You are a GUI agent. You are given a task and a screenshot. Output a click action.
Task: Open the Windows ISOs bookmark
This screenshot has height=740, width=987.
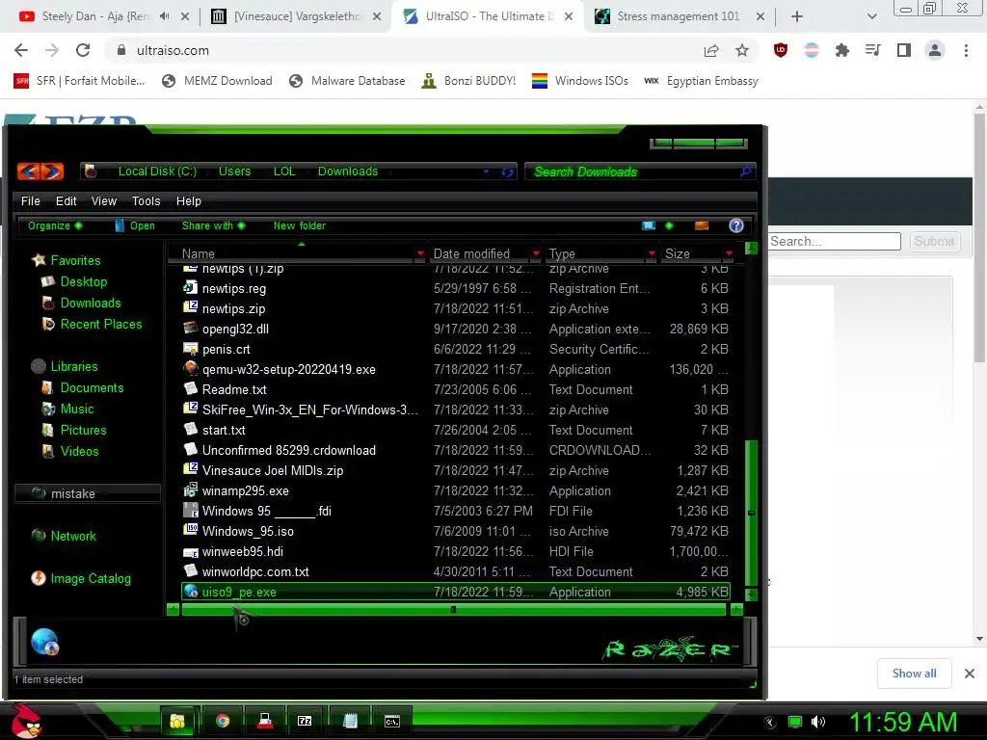click(x=580, y=81)
